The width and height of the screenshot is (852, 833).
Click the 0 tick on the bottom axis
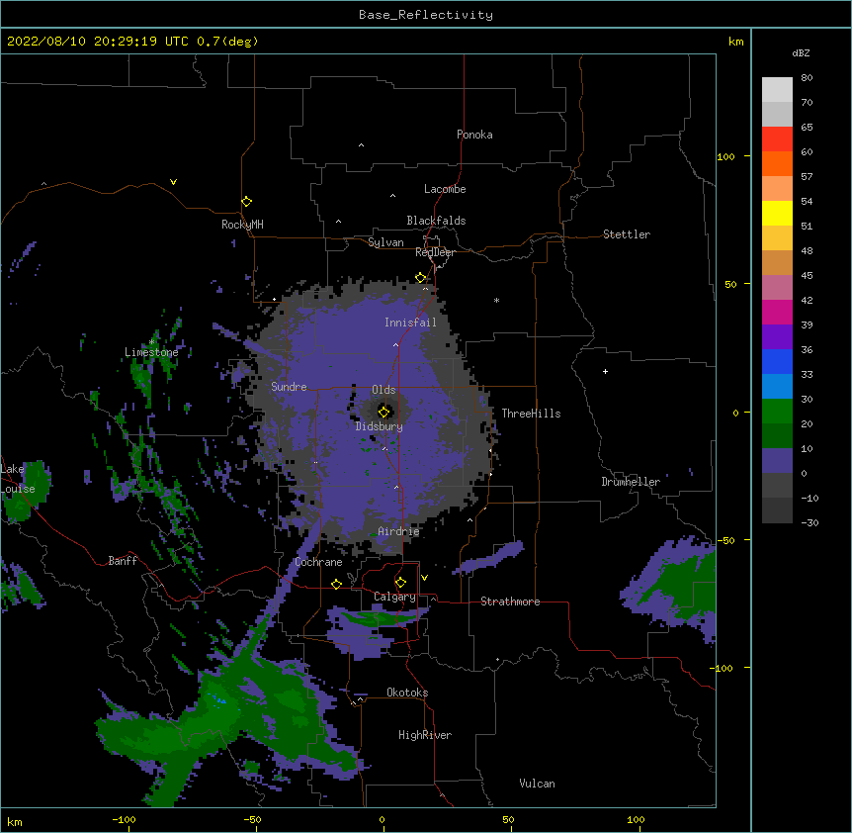382,819
